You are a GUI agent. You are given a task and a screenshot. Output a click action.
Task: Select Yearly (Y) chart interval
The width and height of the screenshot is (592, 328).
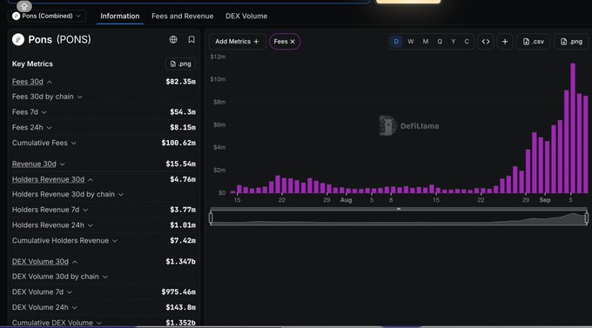[x=453, y=42]
